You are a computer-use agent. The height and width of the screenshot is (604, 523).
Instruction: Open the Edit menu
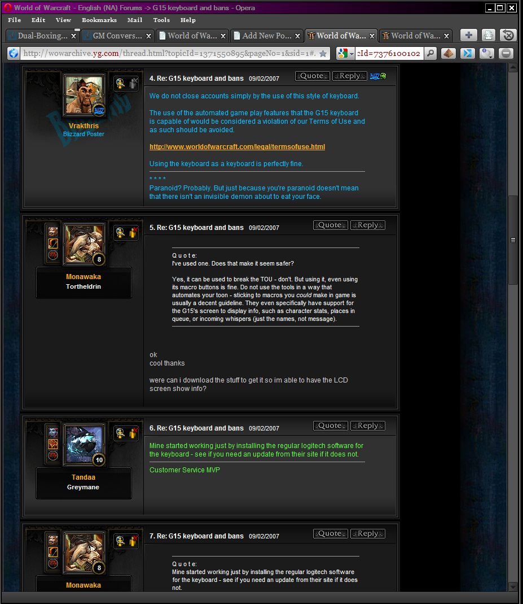click(38, 20)
